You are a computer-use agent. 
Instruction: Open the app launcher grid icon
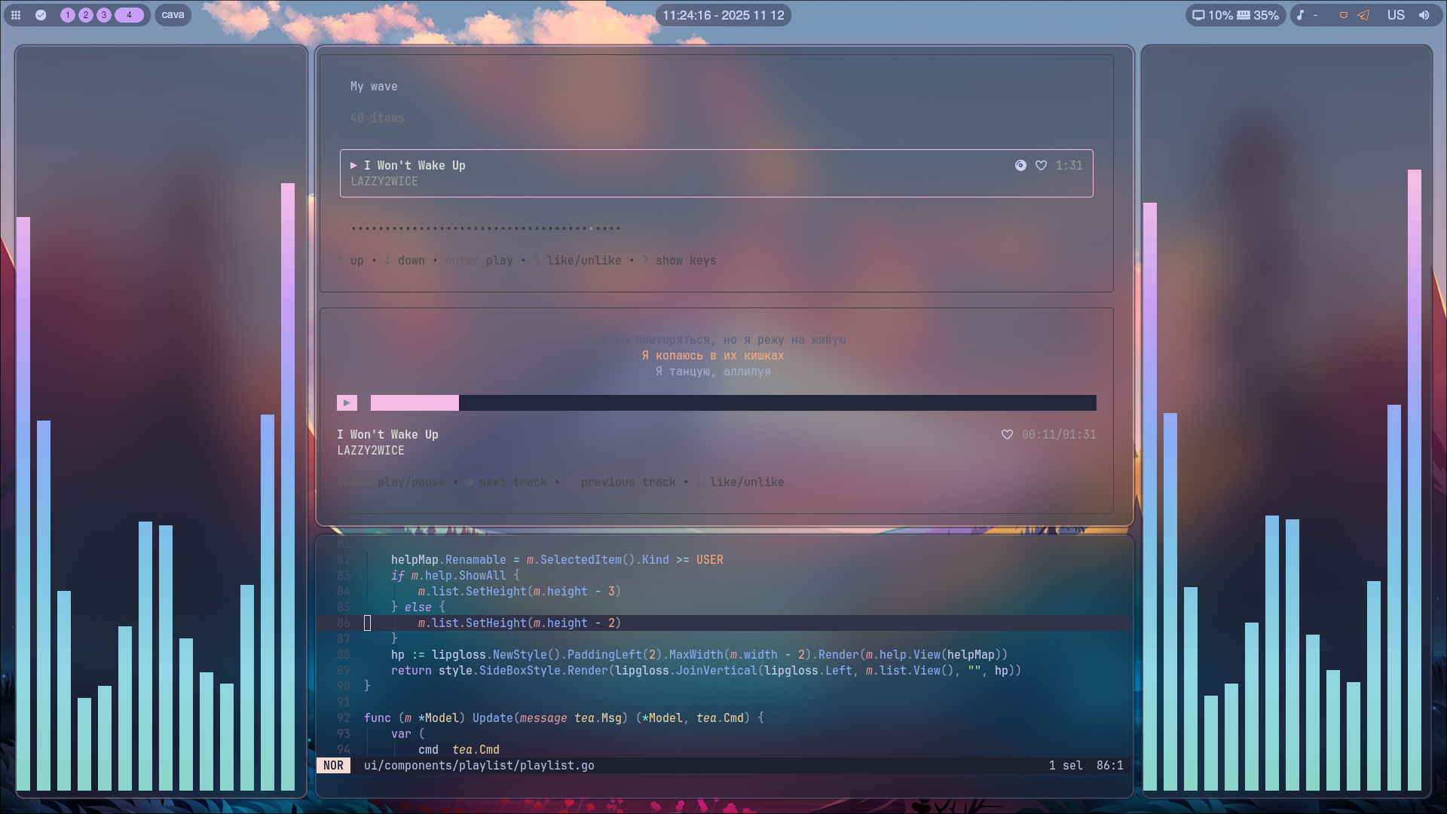pos(16,15)
